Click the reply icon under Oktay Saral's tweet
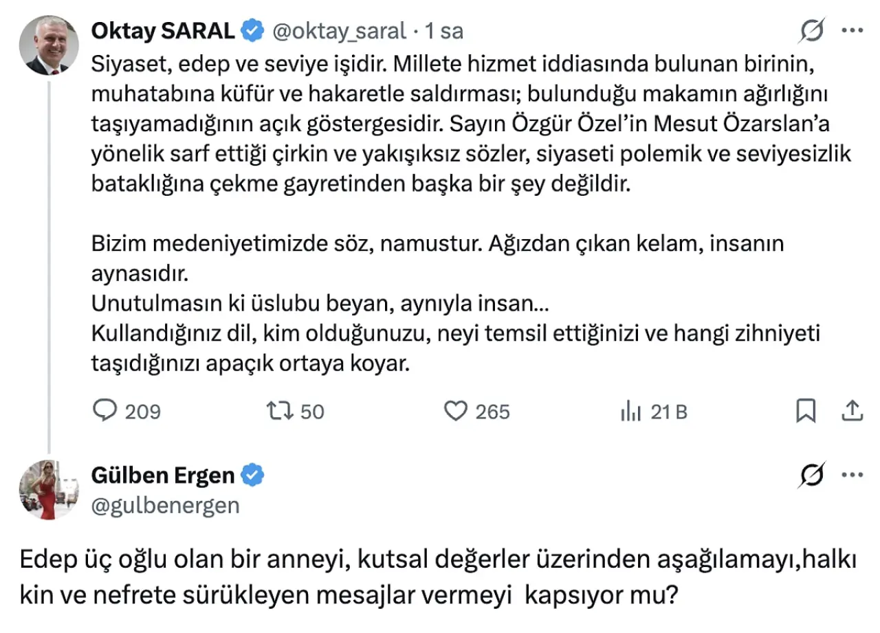 click(x=105, y=411)
